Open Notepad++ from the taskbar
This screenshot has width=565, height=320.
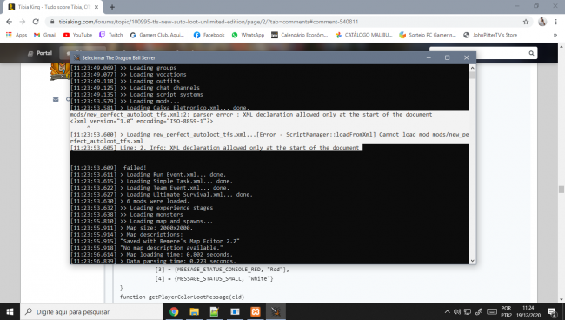tap(215, 311)
